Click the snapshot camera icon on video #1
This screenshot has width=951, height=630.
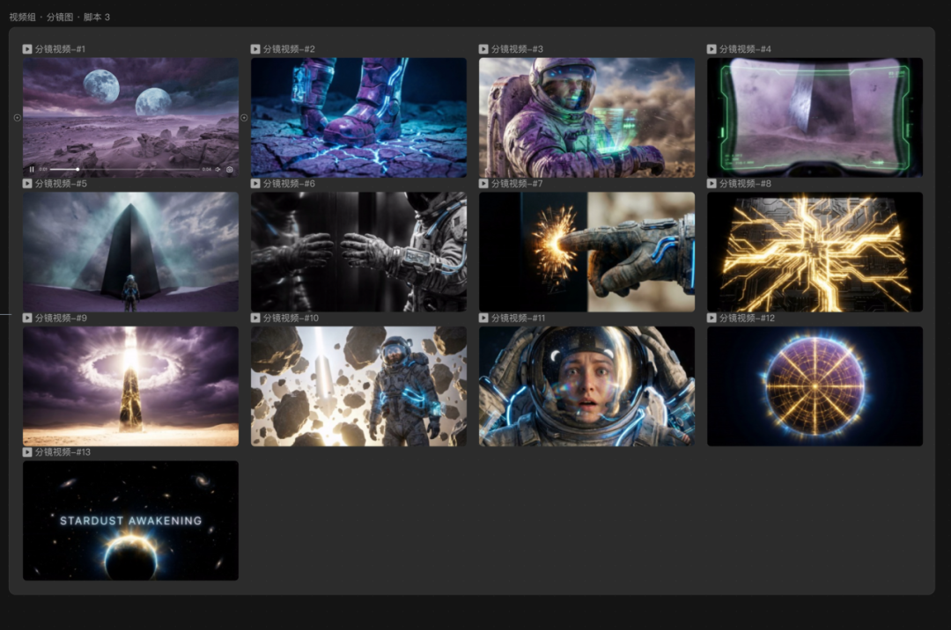pos(230,169)
